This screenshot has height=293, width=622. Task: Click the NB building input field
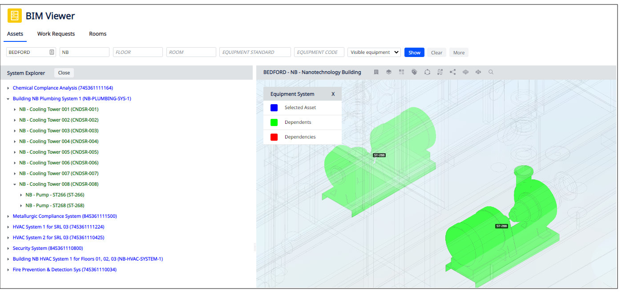click(85, 52)
